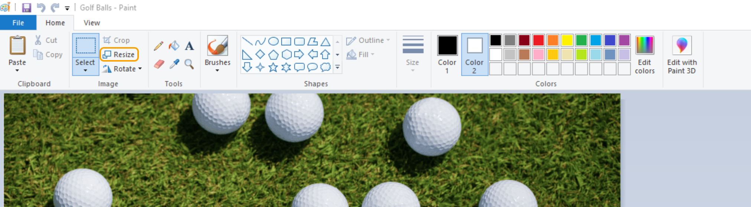
Task: Select the Fill with color bucket tool
Action: [174, 46]
